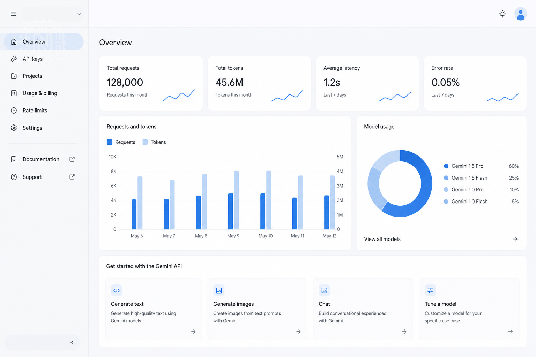
Task: Click the Total tokens sparkline chart
Action: [x=287, y=96]
